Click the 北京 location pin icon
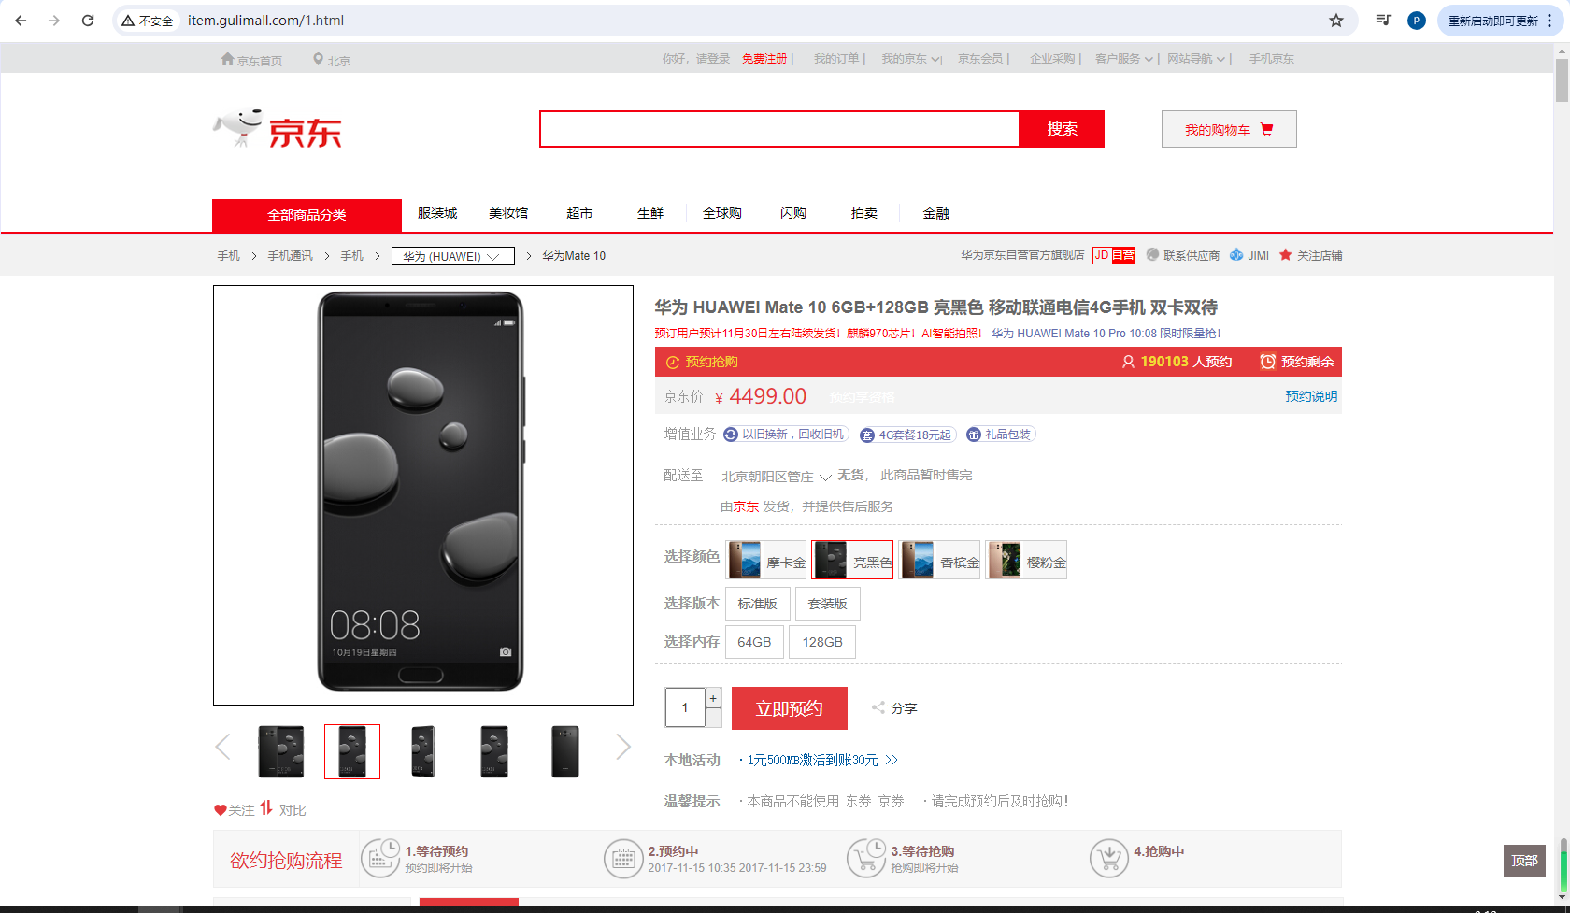The height and width of the screenshot is (913, 1570). 318,60
